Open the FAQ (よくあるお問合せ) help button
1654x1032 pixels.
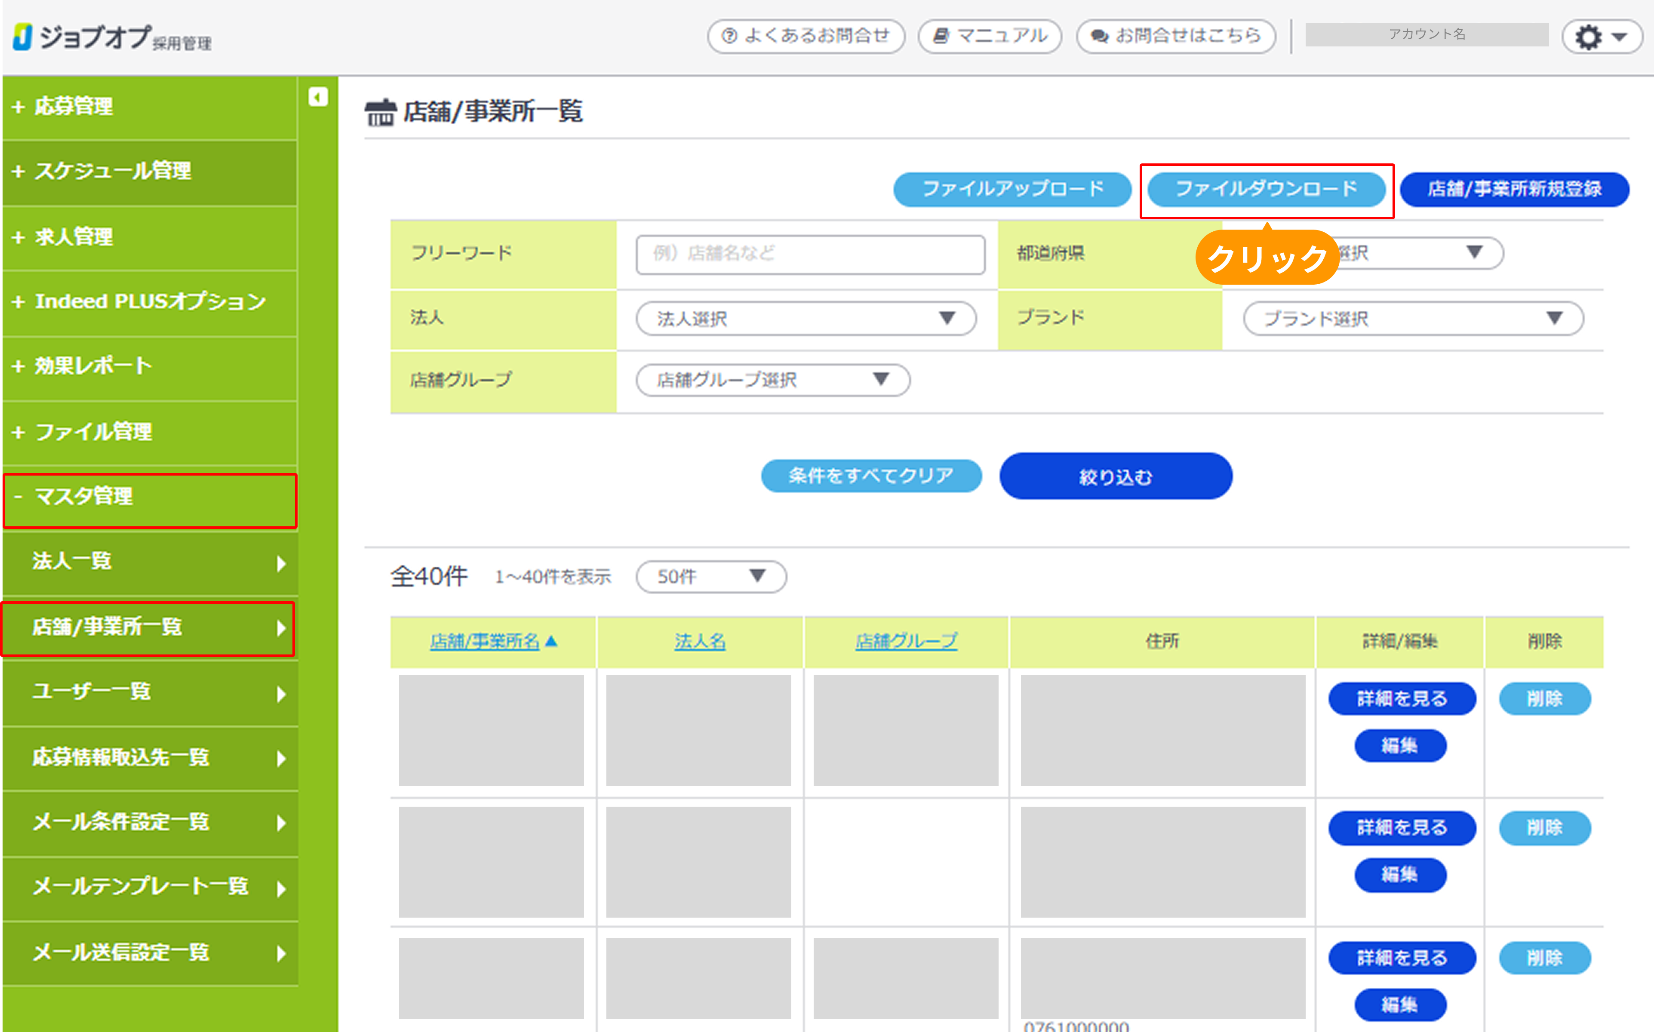click(x=805, y=36)
